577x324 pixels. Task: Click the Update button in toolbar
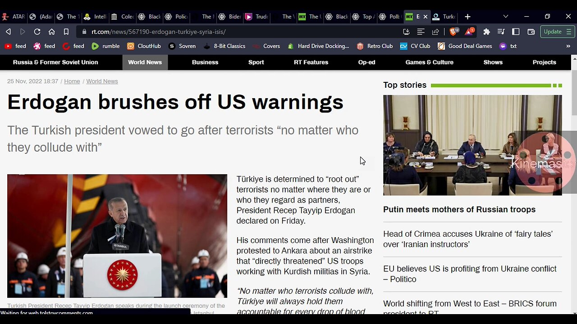point(557,32)
